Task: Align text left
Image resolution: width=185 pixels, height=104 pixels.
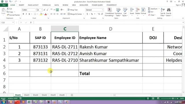Action: [x=51, y=14]
